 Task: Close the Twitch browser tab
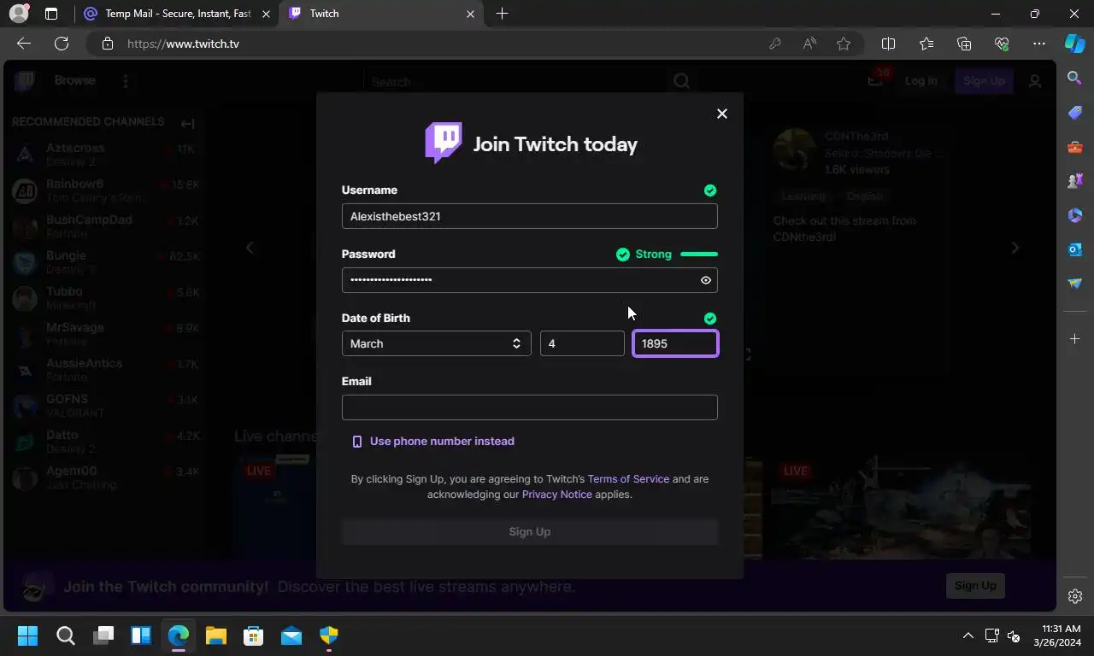tap(470, 14)
